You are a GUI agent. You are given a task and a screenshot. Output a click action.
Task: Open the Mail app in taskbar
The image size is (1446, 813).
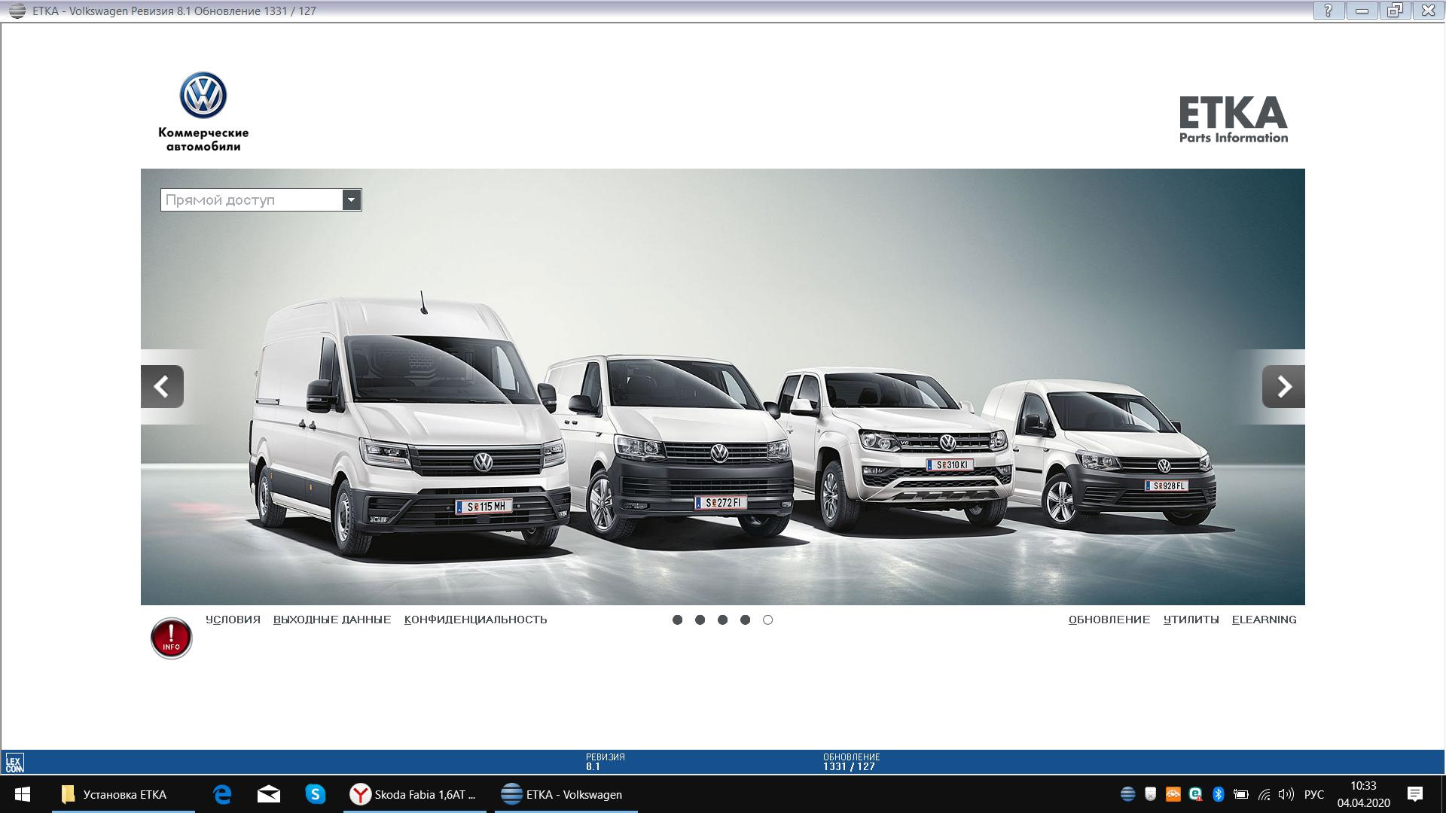[x=268, y=794]
